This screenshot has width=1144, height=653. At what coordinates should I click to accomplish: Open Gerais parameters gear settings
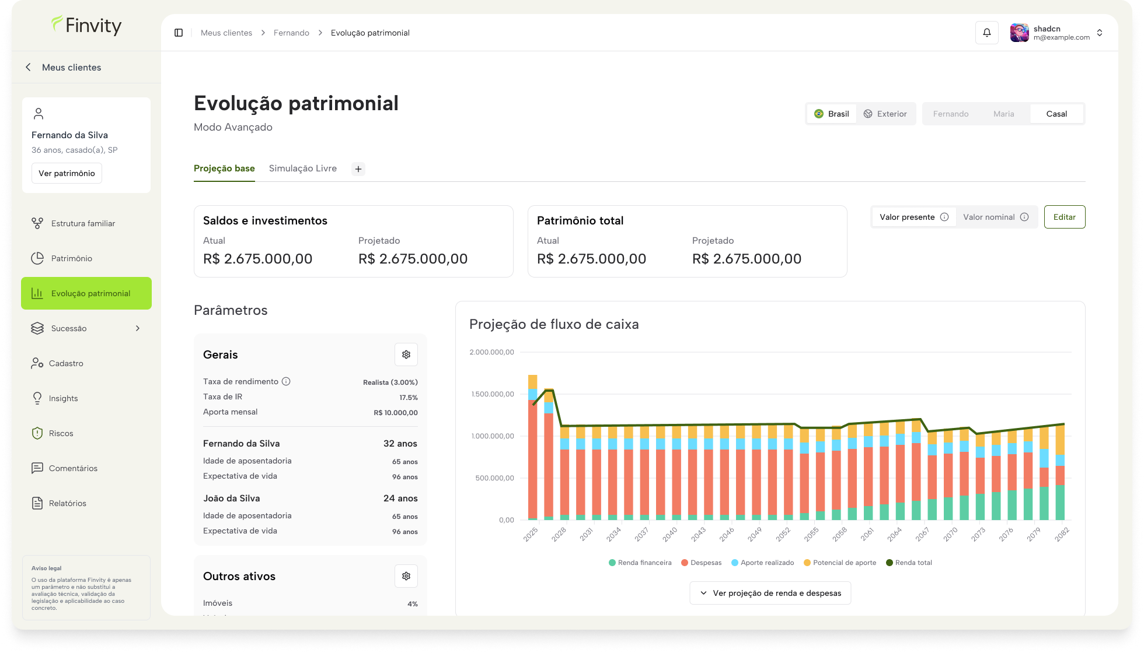coord(406,354)
